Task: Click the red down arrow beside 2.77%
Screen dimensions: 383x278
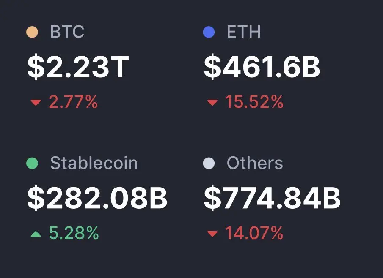Action: [36, 103]
